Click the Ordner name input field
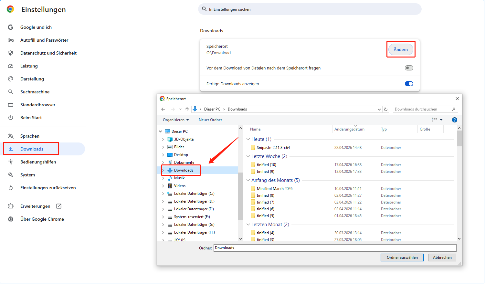 pos(335,248)
